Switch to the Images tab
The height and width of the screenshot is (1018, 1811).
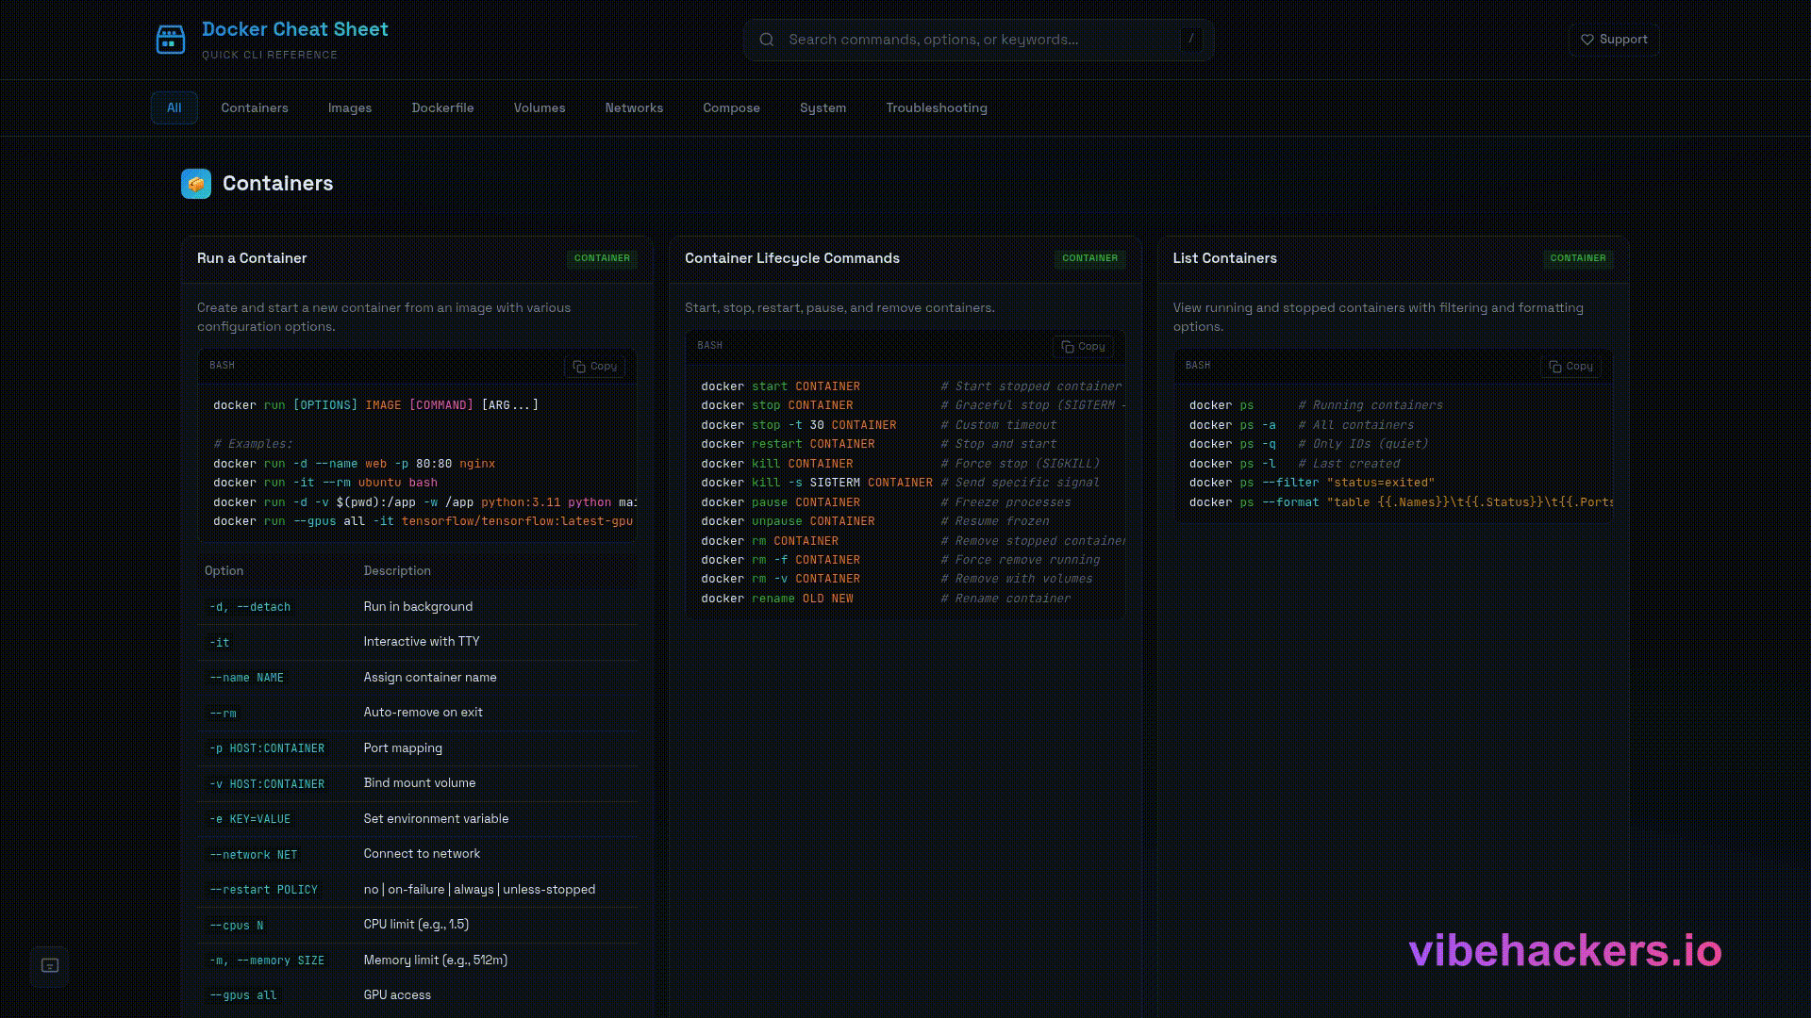coord(350,108)
